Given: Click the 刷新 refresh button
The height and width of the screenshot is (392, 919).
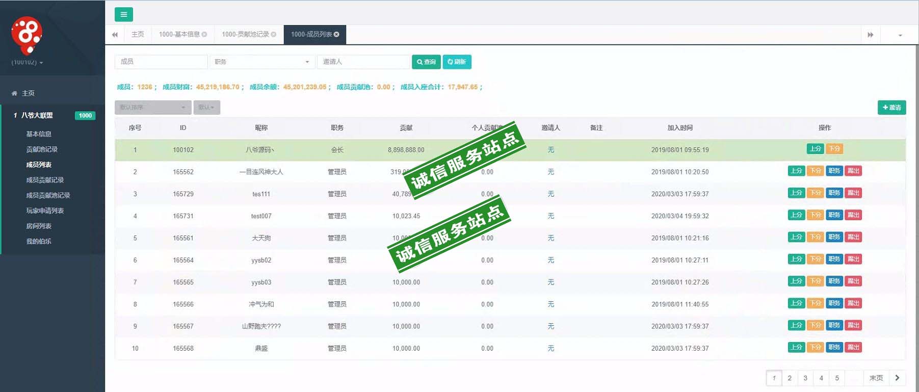Looking at the screenshot, I should pyautogui.click(x=457, y=62).
